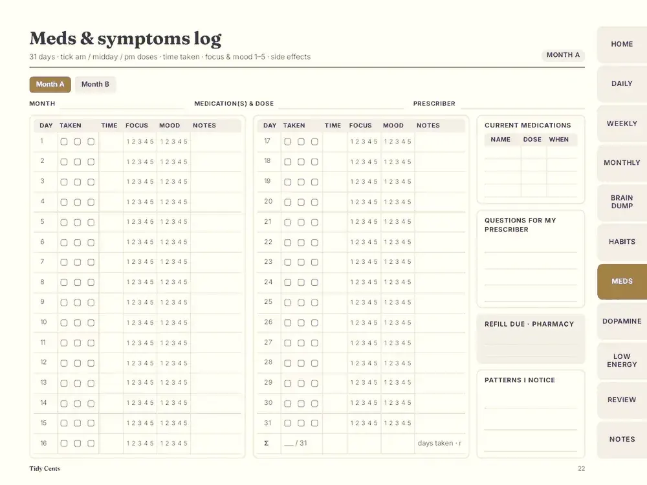The width and height of the screenshot is (647, 485).
Task: Click the MONTH A badge at top right
Action: pyautogui.click(x=563, y=55)
